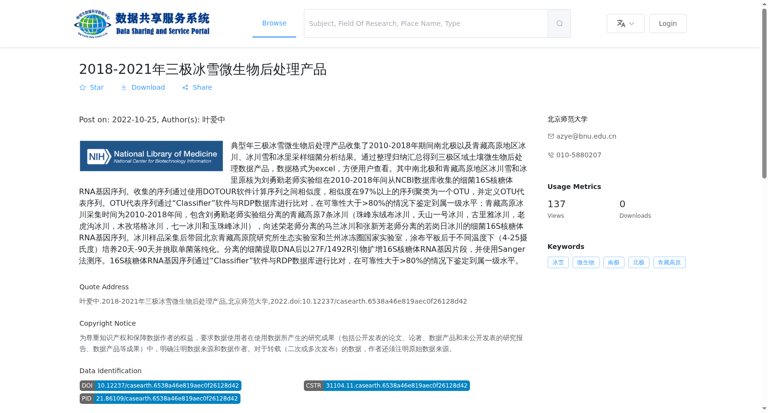Focus the subject search input field

click(426, 24)
